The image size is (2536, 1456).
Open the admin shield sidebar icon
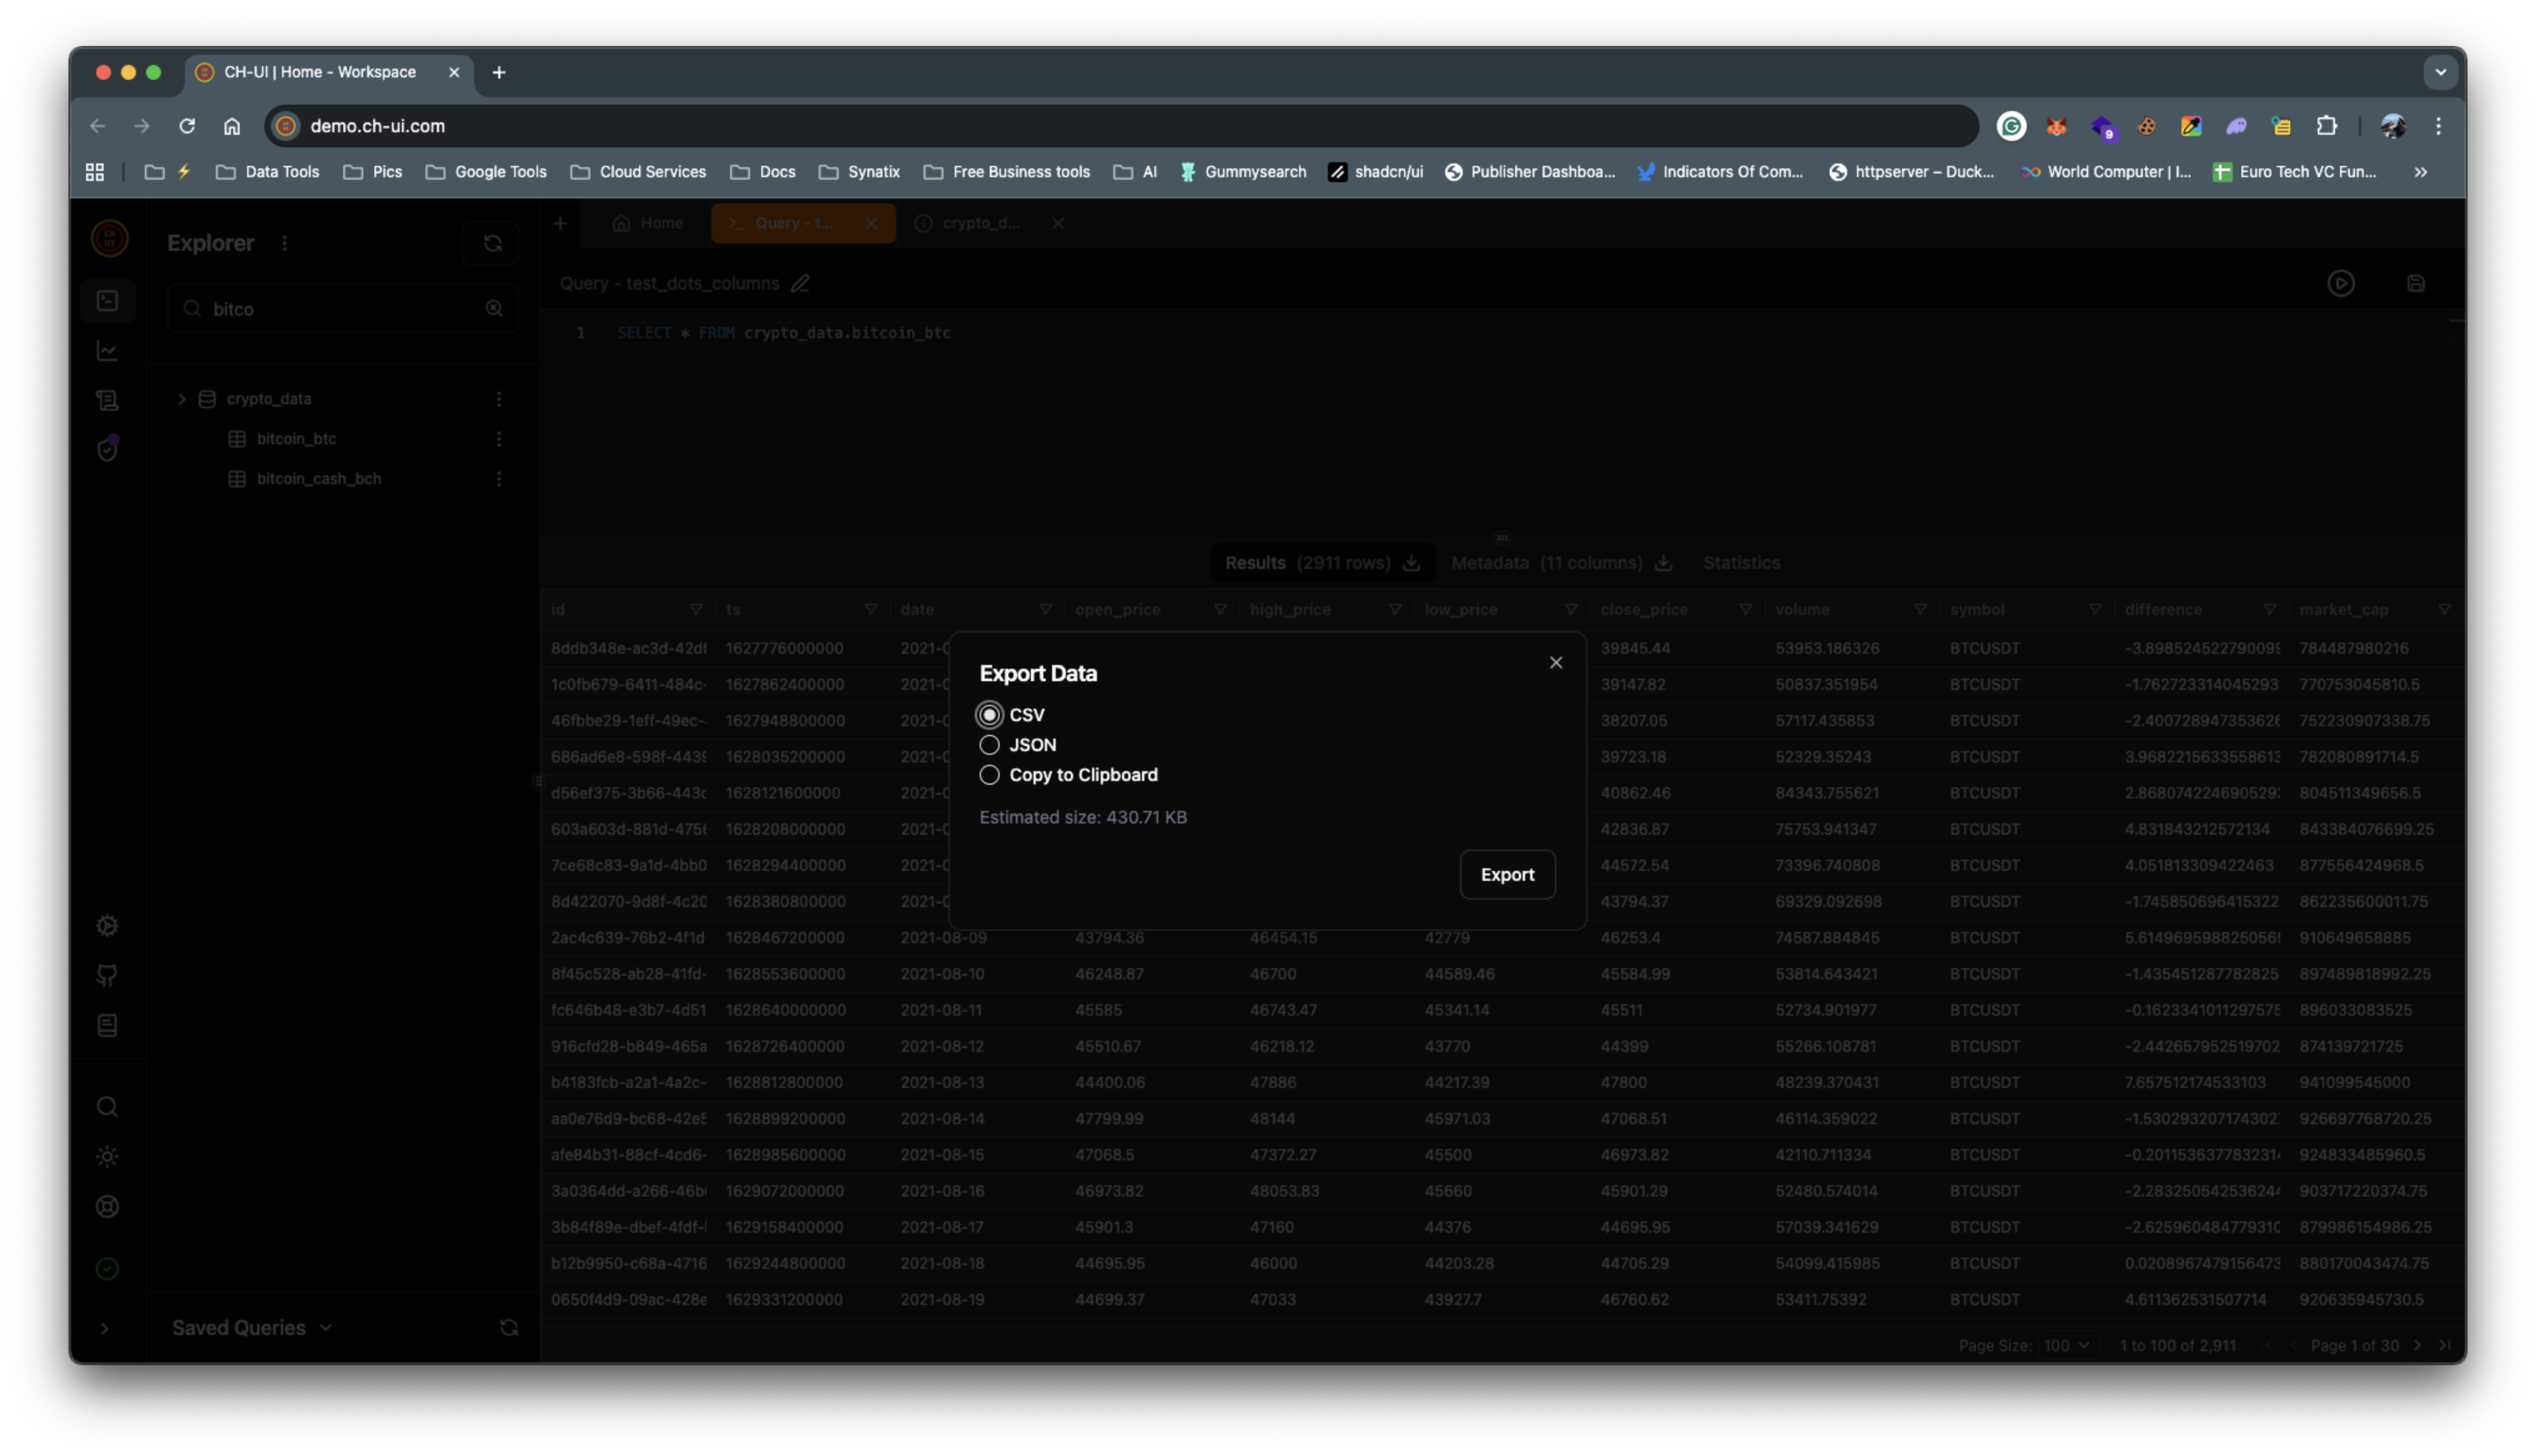point(108,449)
